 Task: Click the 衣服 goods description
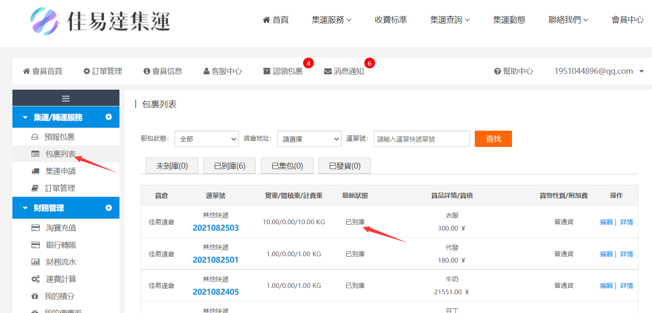[x=452, y=216]
